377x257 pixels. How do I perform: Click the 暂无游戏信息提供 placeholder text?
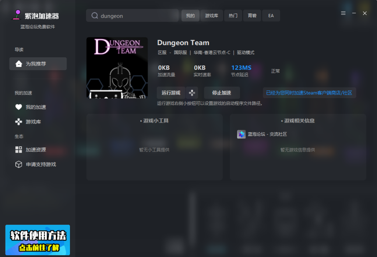(x=297, y=150)
